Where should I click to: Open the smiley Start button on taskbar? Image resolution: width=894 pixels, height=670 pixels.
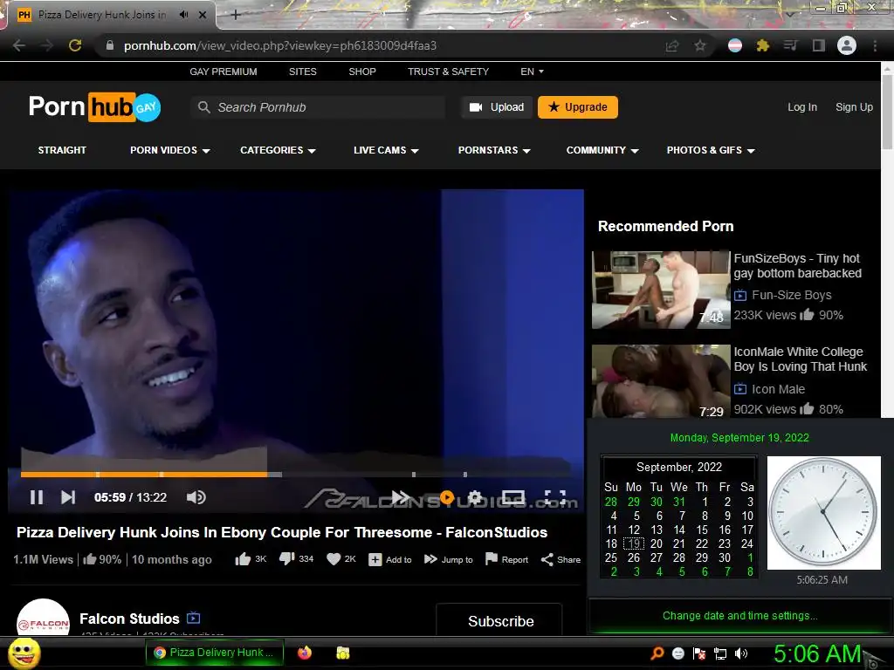pyautogui.click(x=24, y=653)
